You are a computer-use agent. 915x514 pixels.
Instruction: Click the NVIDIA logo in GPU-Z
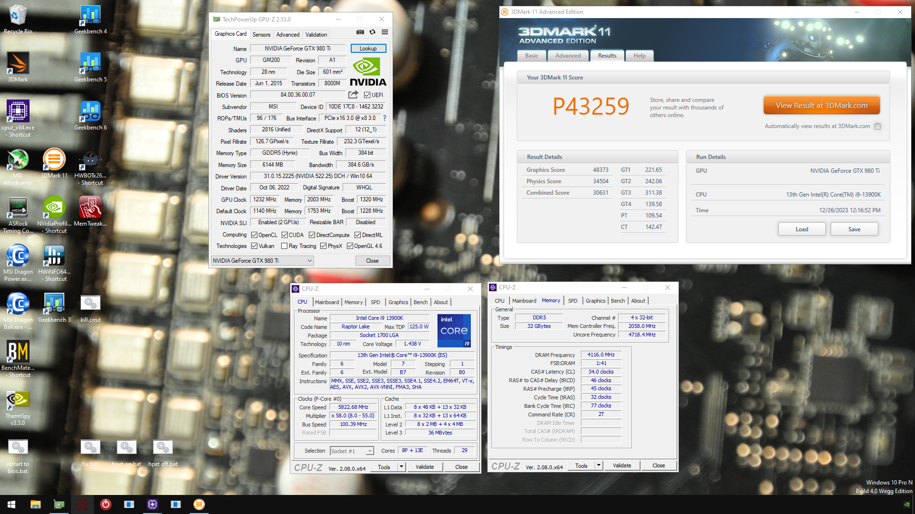pos(368,72)
